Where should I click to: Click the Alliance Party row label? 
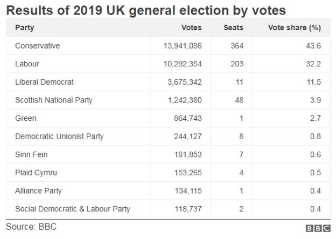click(x=38, y=190)
